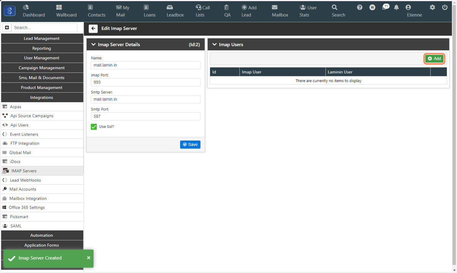Save the Imap server details
The width and height of the screenshot is (457, 273).
(190, 145)
